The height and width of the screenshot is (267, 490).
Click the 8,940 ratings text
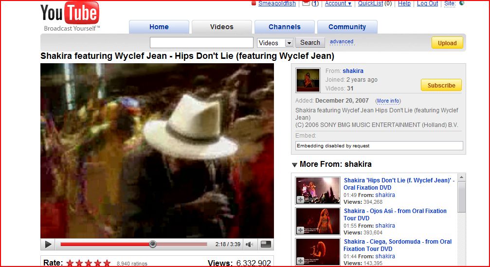pyautogui.click(x=132, y=264)
